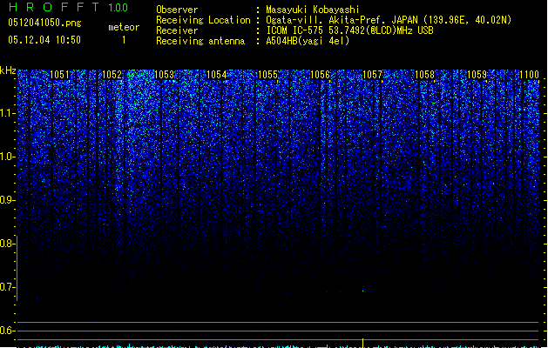Click the Observer field label
548x348 pixels.
[x=177, y=10]
